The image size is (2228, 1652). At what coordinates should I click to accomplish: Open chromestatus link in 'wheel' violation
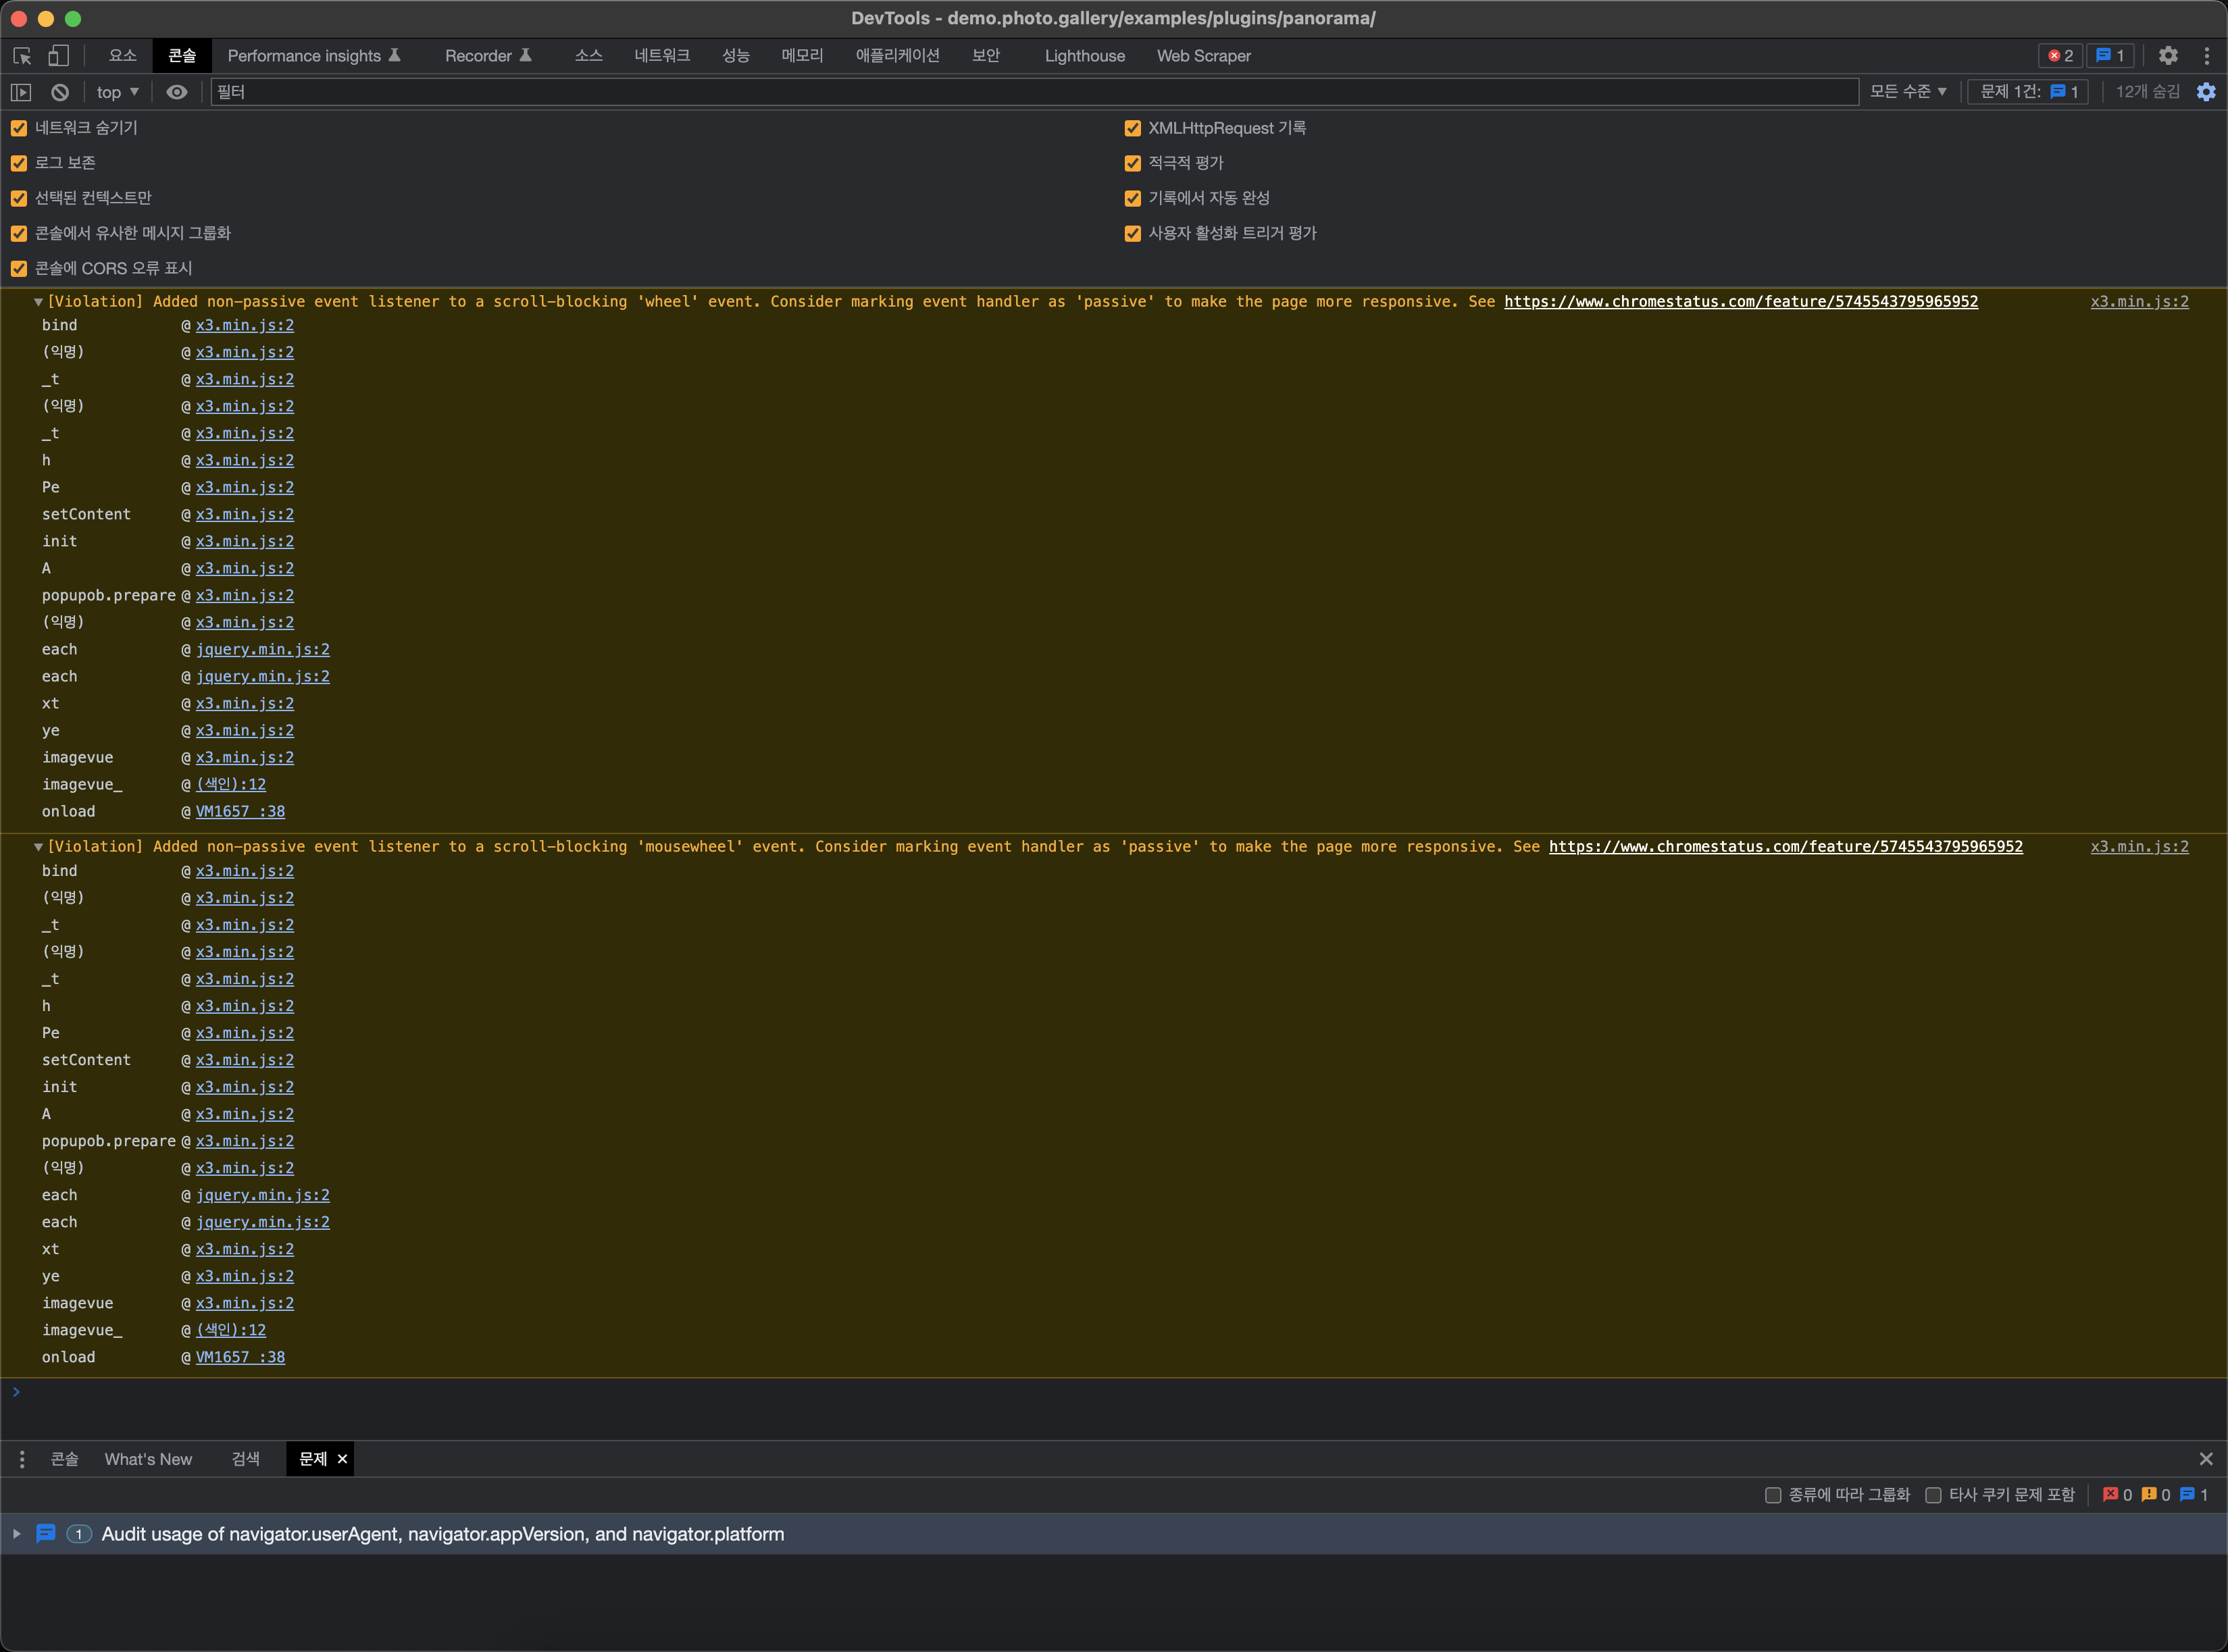tap(1741, 302)
